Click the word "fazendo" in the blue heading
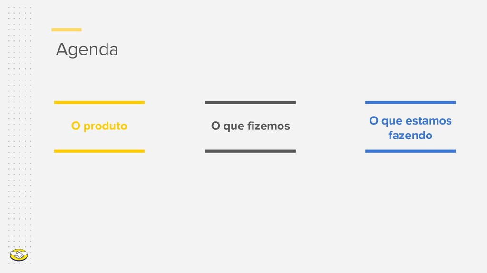 tap(410, 135)
